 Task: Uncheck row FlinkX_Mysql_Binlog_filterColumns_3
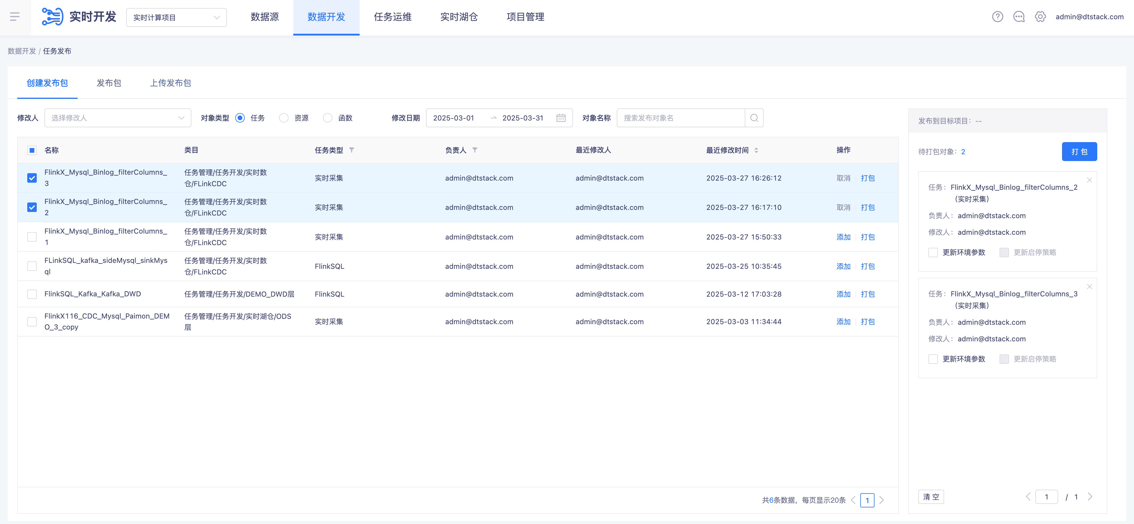pos(32,178)
